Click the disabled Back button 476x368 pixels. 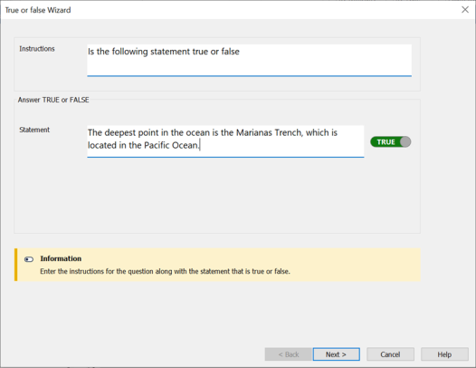pyautogui.click(x=289, y=354)
